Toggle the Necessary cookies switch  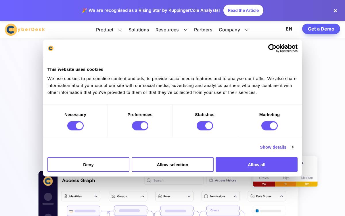tap(75, 126)
